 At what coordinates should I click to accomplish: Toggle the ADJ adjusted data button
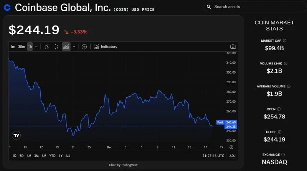click(233, 156)
